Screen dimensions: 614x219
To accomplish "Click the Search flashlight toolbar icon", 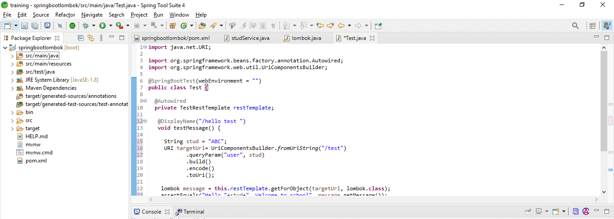I will coord(214,26).
